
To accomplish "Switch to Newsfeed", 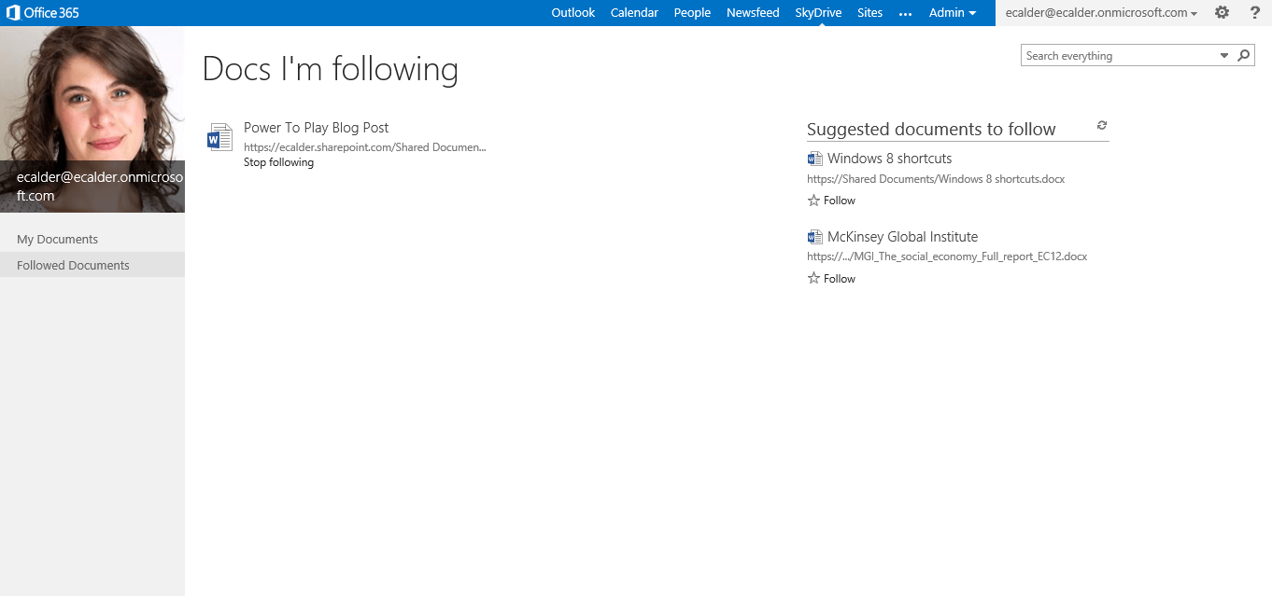I will [x=753, y=13].
